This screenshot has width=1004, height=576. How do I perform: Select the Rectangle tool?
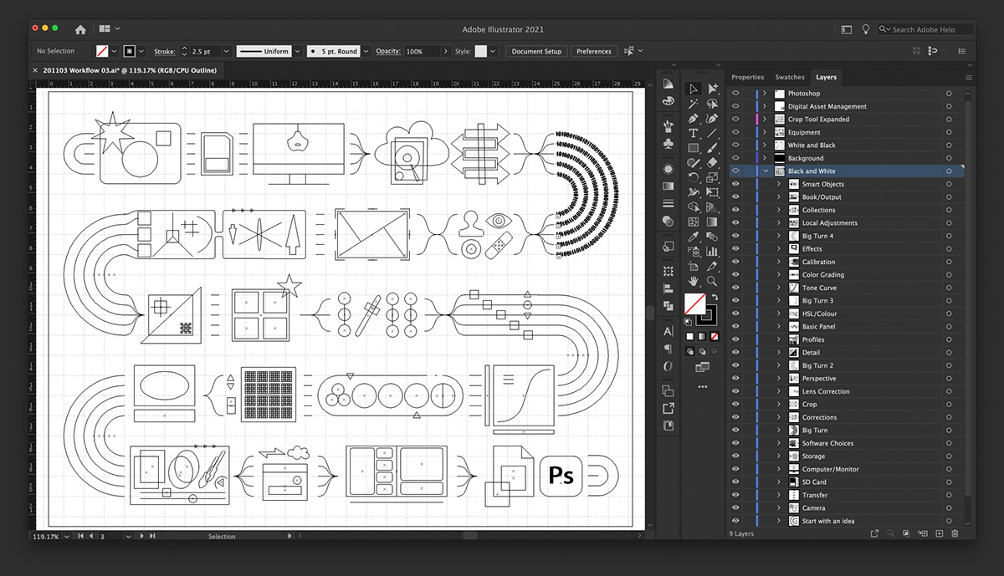[x=694, y=148]
